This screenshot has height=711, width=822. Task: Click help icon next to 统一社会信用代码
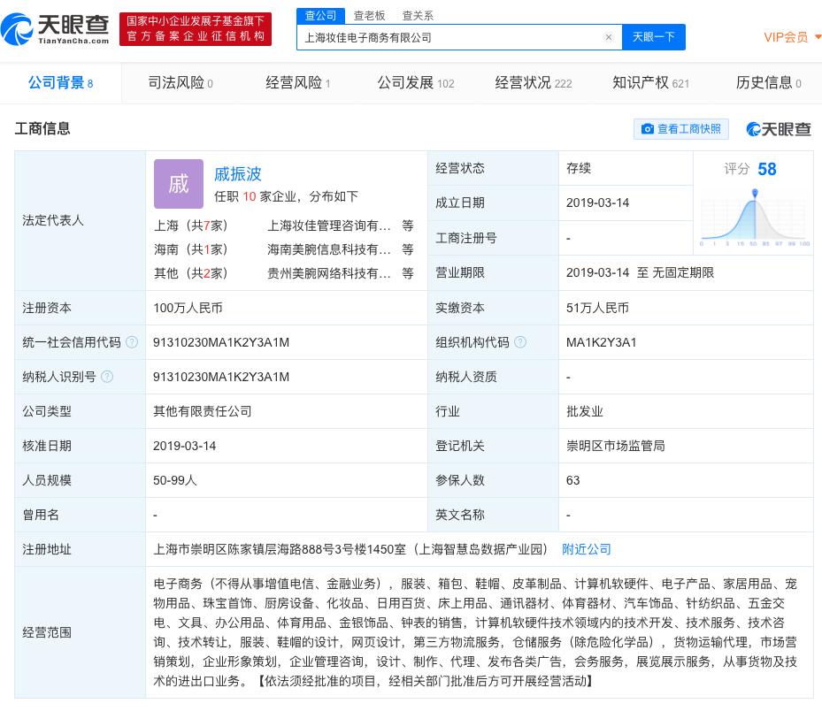tap(132, 342)
